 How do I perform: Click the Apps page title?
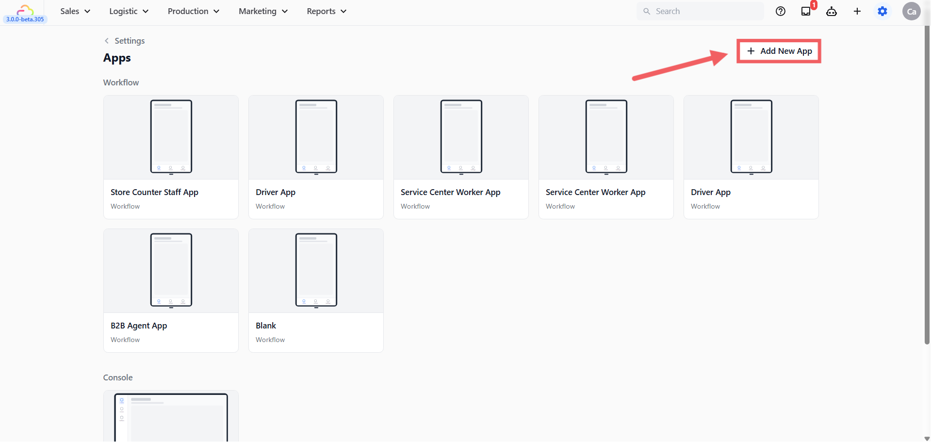(117, 58)
